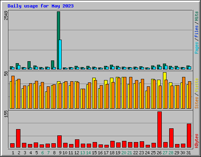This screenshot has width=201, height=157.
Task: Click the red KBytes legend label
Action: [197, 141]
